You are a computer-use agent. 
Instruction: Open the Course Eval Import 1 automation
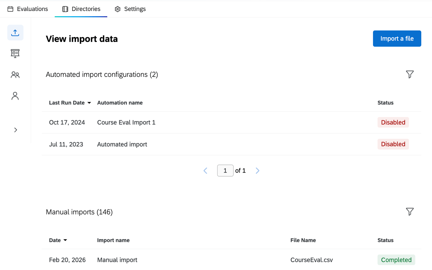(x=126, y=122)
